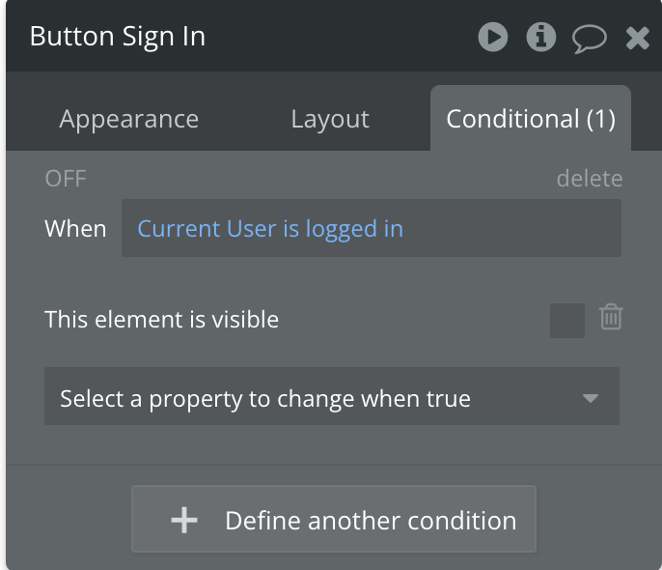Select the Conditional (1) tab
This screenshot has width=662, height=570.
click(531, 118)
